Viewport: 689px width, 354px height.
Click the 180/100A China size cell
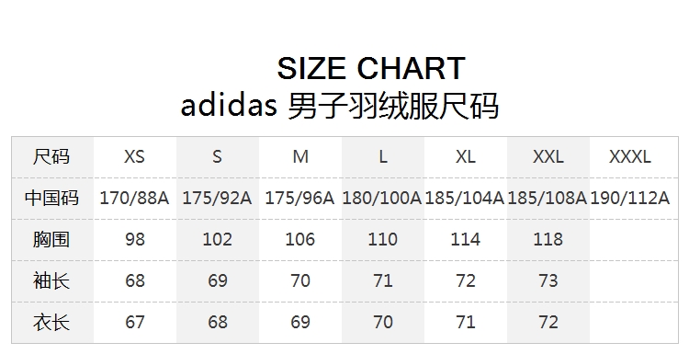click(x=382, y=198)
